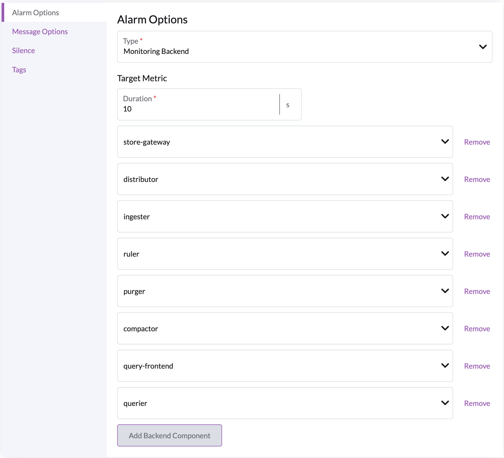This screenshot has height=458, width=504.
Task: Expand the ruler component dropdown
Action: (x=285, y=254)
